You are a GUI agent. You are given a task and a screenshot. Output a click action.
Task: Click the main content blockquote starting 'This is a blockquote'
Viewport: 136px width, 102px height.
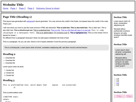(56, 48)
